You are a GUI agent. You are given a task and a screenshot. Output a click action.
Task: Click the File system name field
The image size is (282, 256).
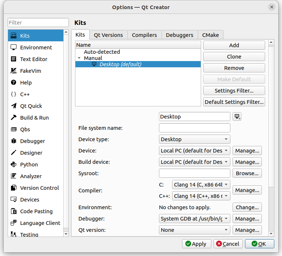pyautogui.click(x=194, y=128)
